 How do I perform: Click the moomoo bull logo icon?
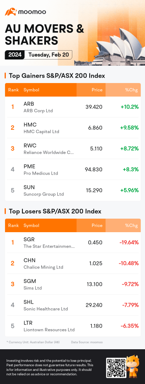pyautogui.click(x=10, y=12)
